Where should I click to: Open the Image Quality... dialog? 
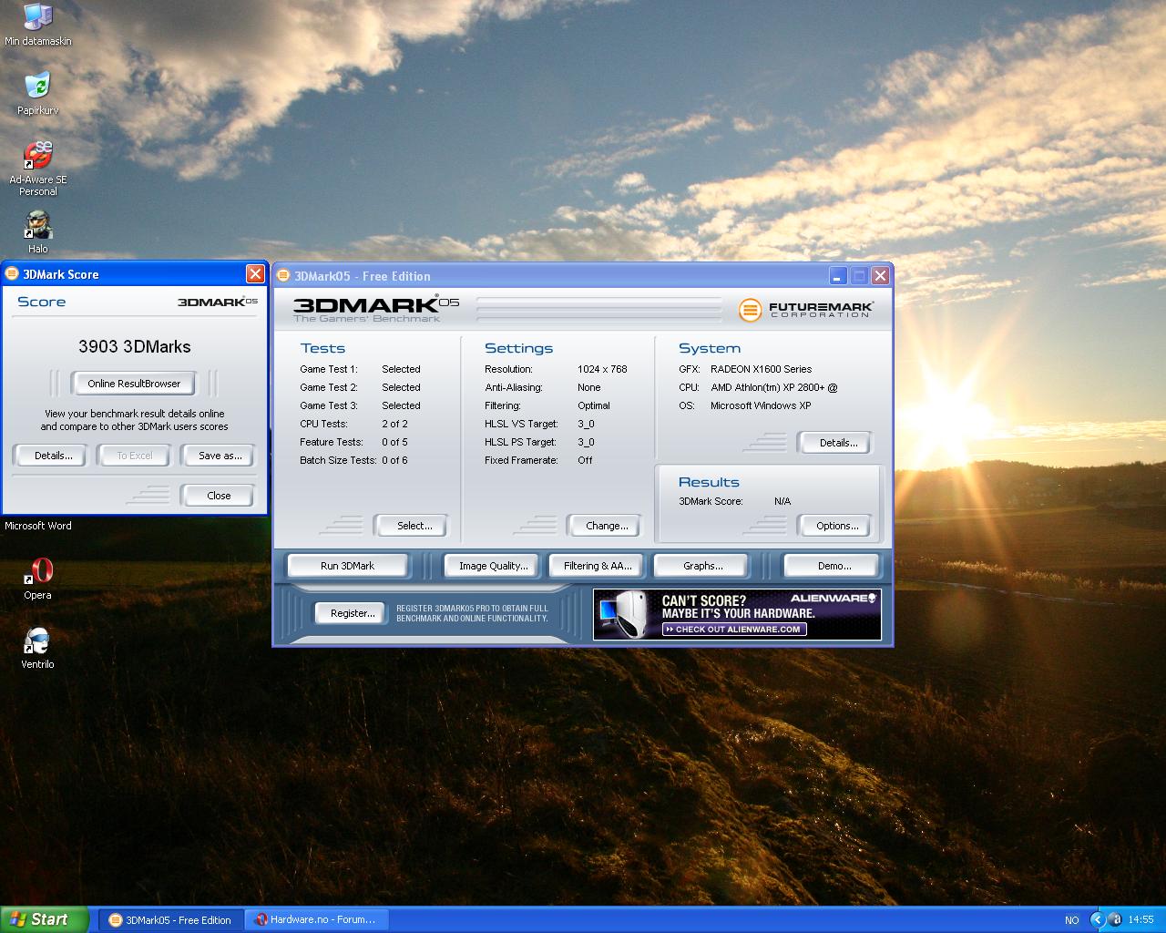493,566
